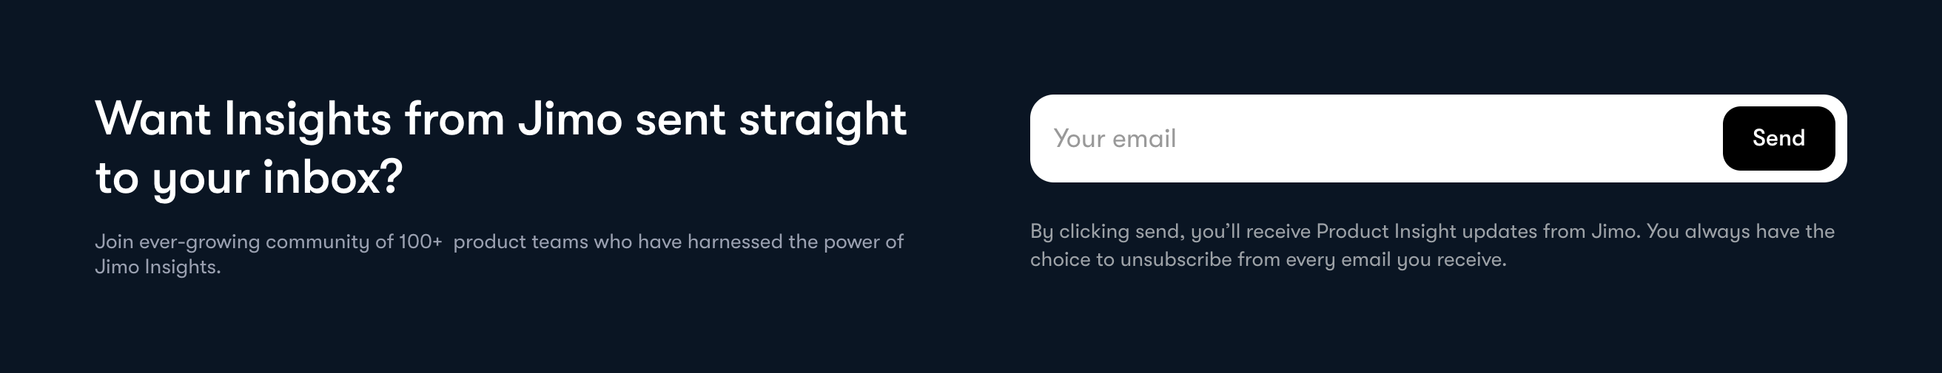Click the "choice to unsubscribe" disclaimer line
The image size is (1942, 373).
point(1268,259)
